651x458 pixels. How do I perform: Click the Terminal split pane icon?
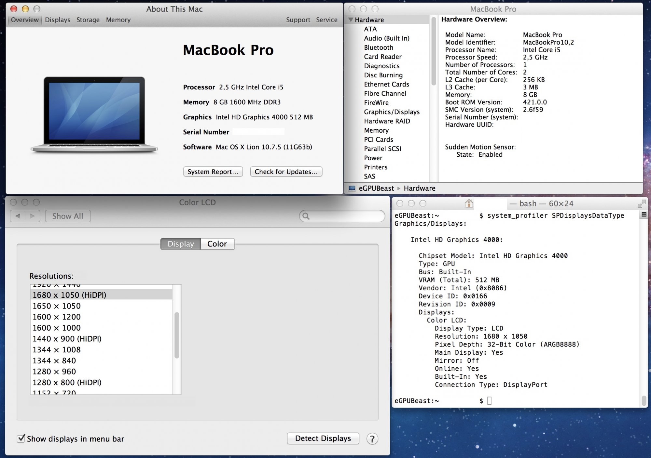[644, 215]
